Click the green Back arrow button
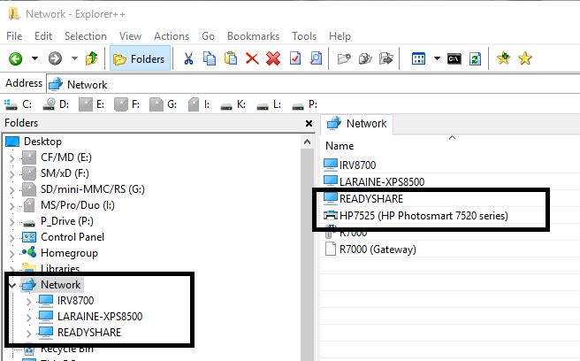Screen dimensions: 580x361 pos(16,58)
